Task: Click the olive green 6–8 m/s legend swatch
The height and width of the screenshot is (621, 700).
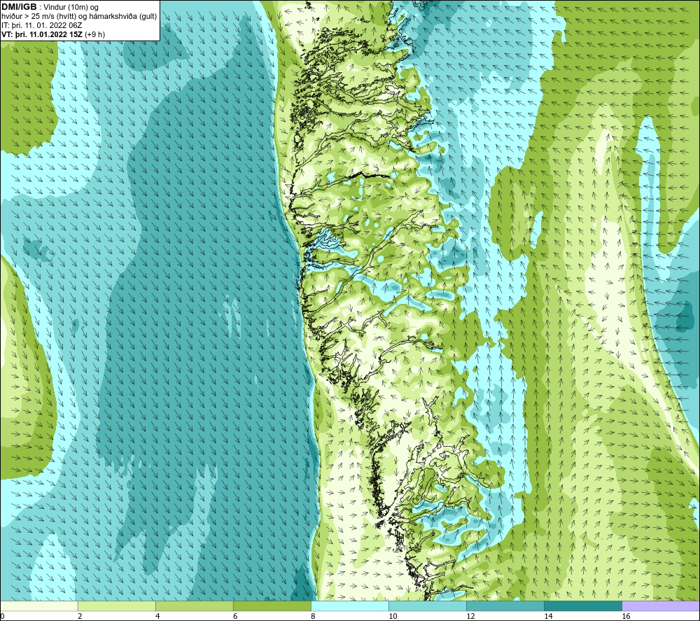Action: coord(272,606)
